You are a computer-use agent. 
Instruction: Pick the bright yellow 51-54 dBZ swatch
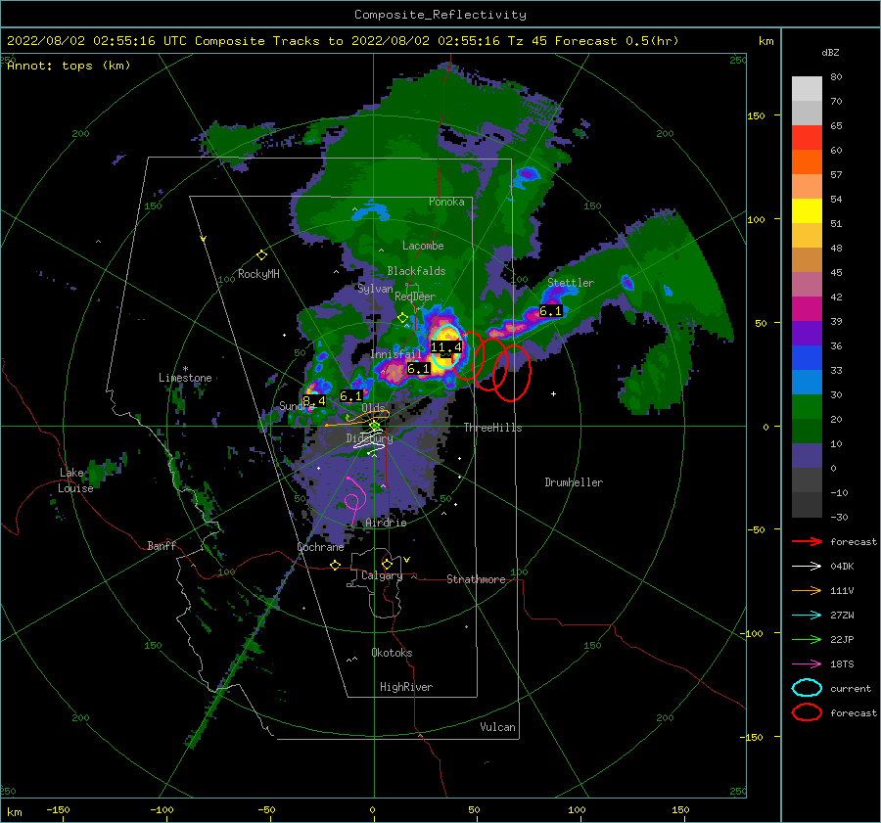coord(807,211)
